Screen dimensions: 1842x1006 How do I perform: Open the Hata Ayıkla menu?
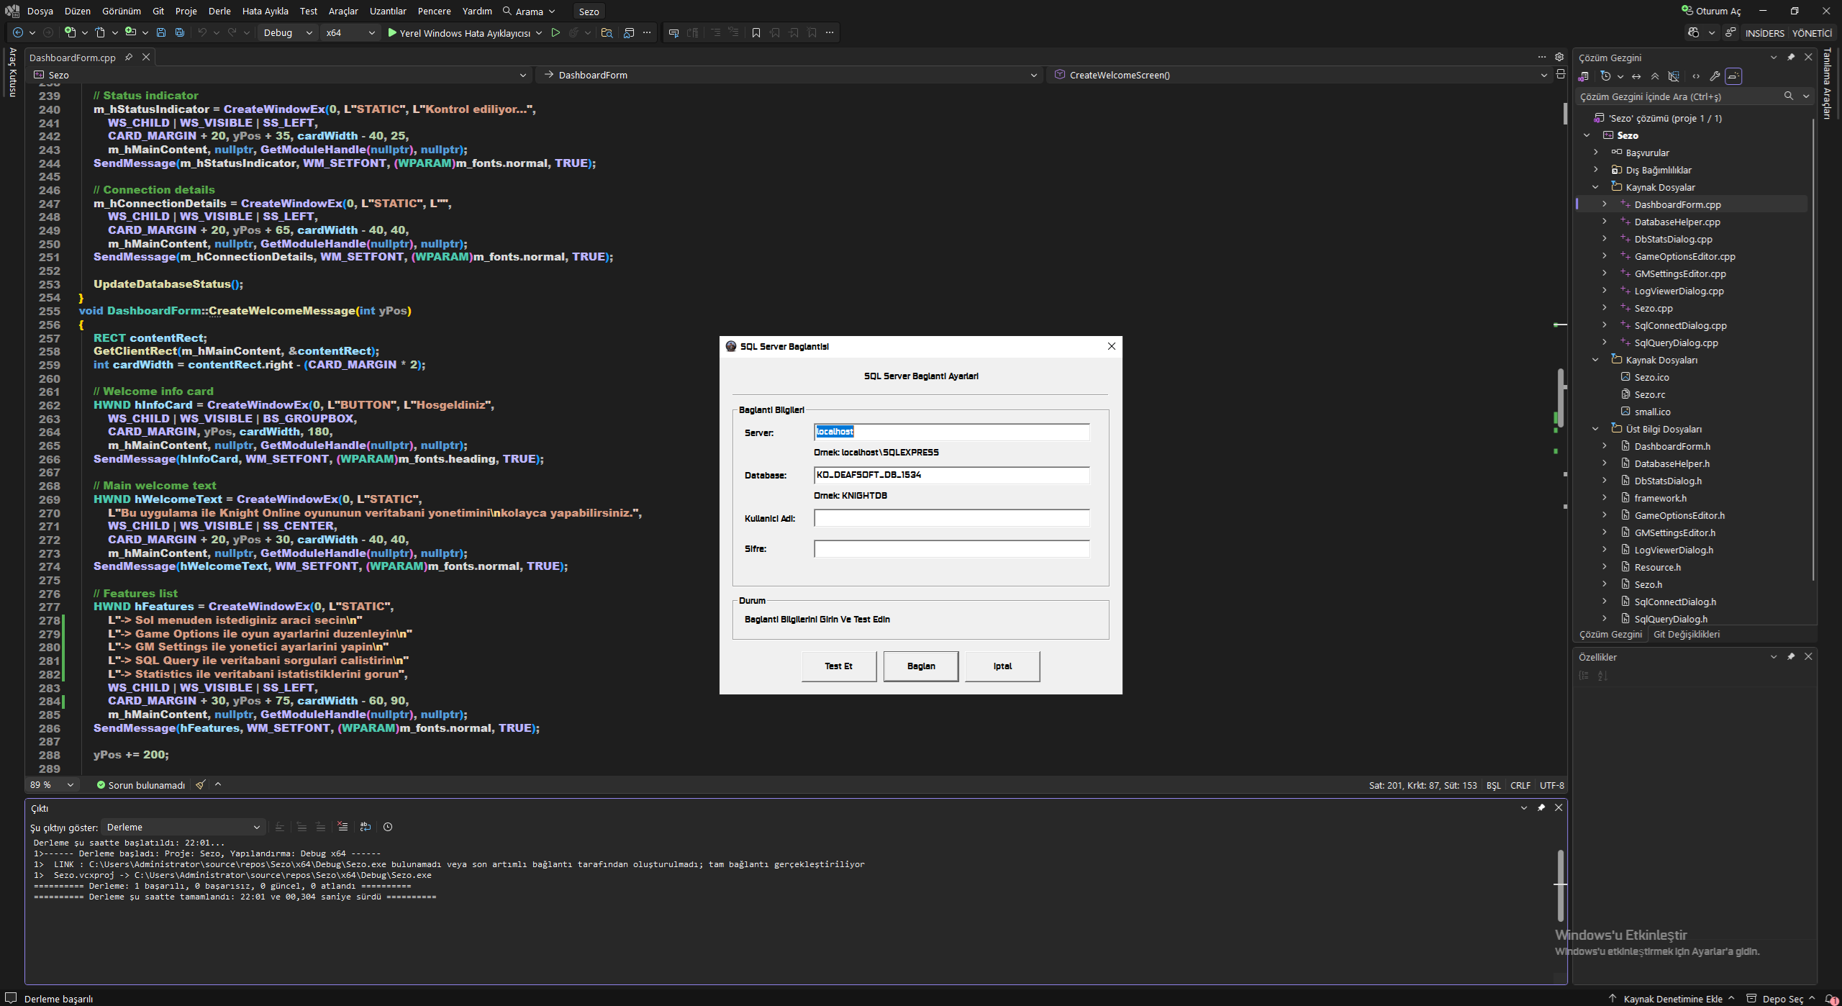tap(265, 11)
